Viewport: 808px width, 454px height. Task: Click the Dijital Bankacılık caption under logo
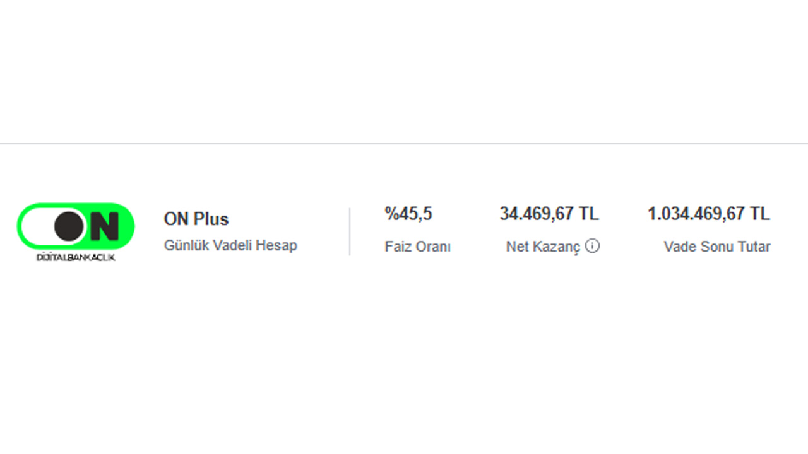pos(76,257)
